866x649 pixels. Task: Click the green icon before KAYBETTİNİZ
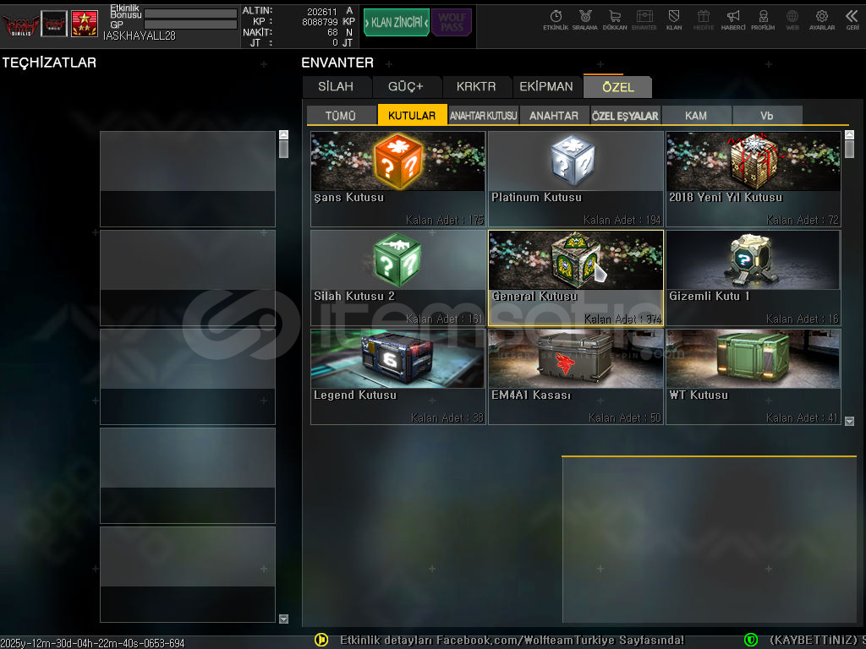[x=751, y=640]
